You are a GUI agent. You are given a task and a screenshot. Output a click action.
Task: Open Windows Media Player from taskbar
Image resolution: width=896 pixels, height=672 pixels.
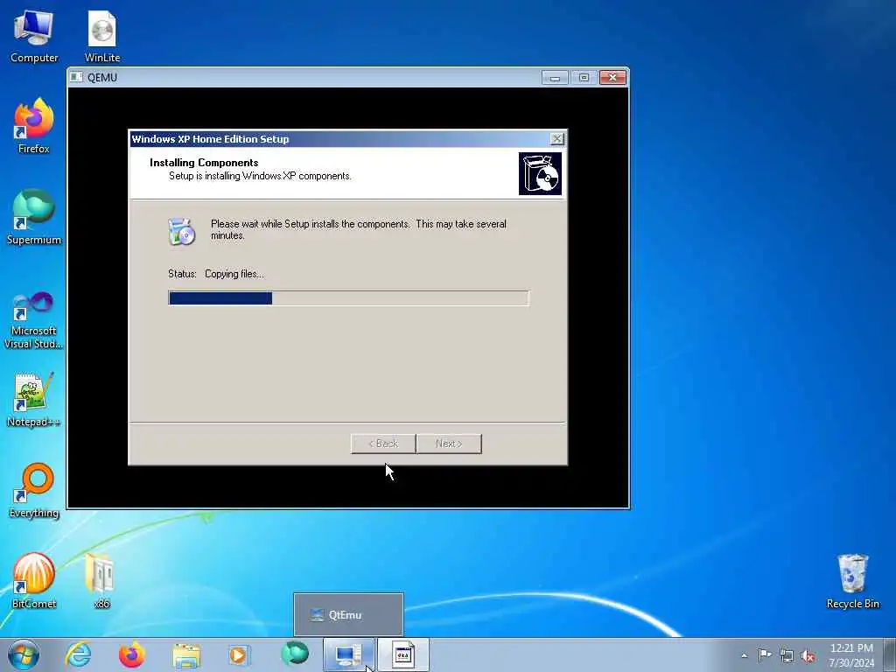point(239,654)
